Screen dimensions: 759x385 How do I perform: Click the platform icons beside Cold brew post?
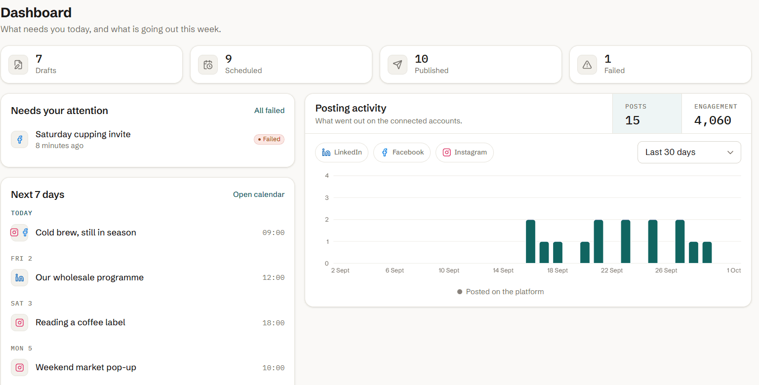point(20,232)
